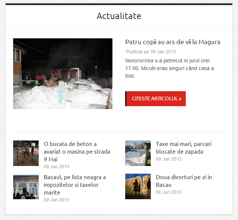The image size is (238, 220).
Task: Click the '08 Jan 2013' date
Action: coord(168,192)
